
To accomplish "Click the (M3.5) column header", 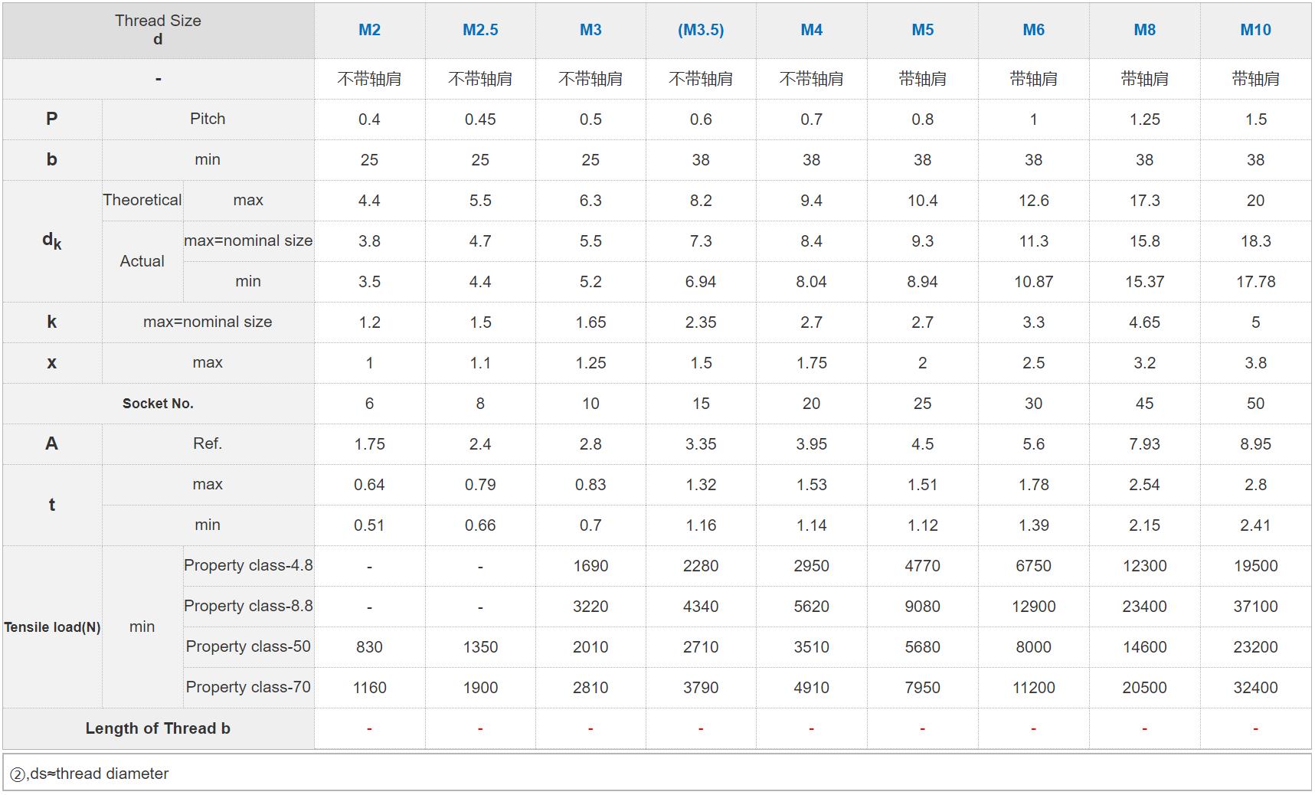I will 701,30.
